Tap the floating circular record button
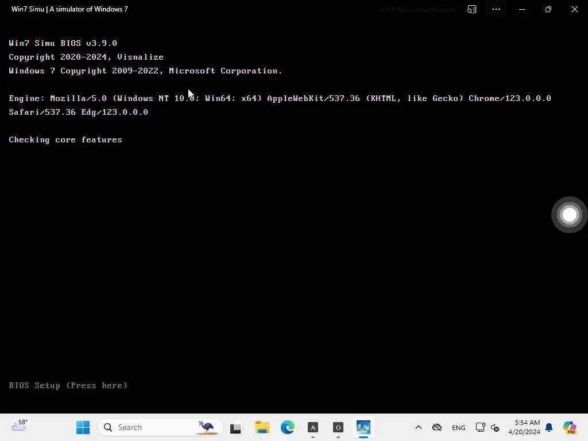This screenshot has width=588, height=441. click(x=569, y=215)
